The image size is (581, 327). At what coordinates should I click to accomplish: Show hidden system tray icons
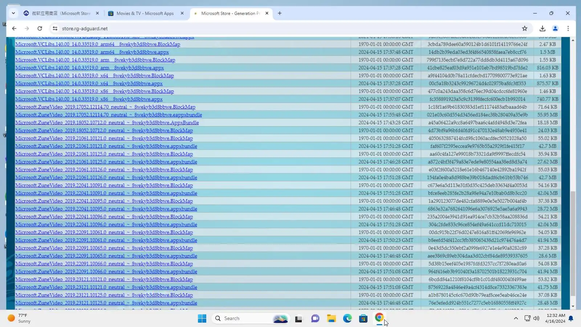pos(516,318)
